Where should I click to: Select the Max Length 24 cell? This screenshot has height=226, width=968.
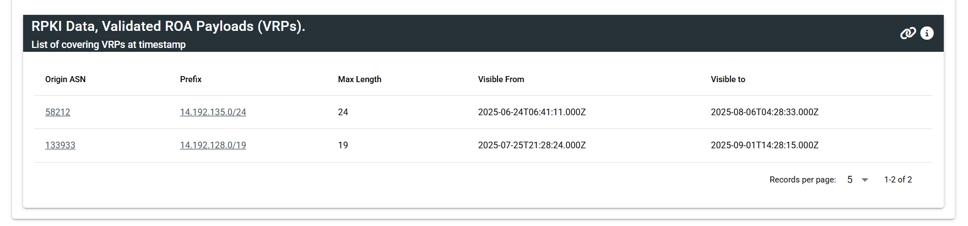click(343, 112)
